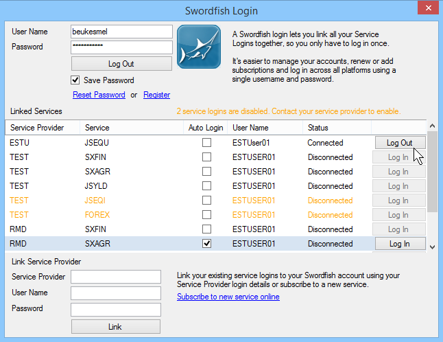Sort by the Status column header
The width and height of the screenshot is (443, 342).
coord(318,128)
